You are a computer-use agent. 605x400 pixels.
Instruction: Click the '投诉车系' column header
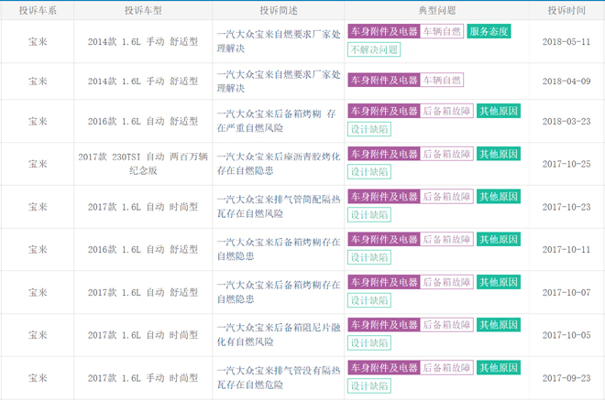(x=38, y=10)
